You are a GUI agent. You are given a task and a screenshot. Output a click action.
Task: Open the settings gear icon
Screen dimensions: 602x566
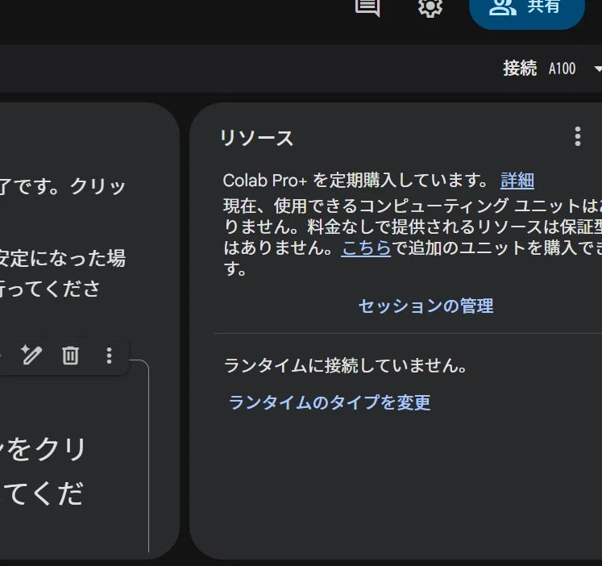[x=430, y=7]
